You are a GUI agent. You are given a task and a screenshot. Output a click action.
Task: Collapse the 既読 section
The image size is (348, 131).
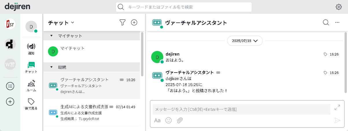(x=51, y=67)
